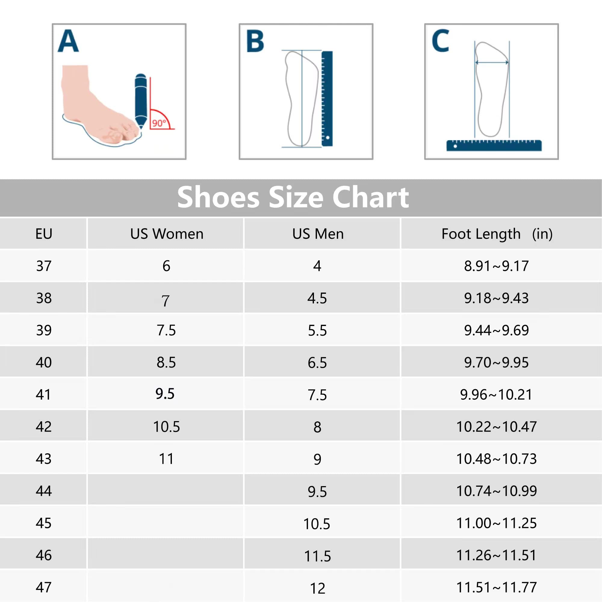Screen dimensions: 602x602
Task: Click the letter A label
Action: pos(68,41)
